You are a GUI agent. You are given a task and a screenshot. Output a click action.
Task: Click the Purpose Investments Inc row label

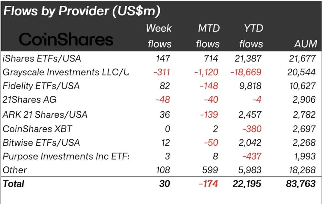click(65, 156)
